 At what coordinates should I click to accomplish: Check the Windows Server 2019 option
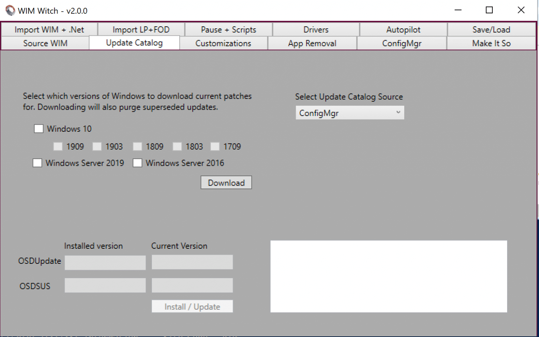(38, 163)
